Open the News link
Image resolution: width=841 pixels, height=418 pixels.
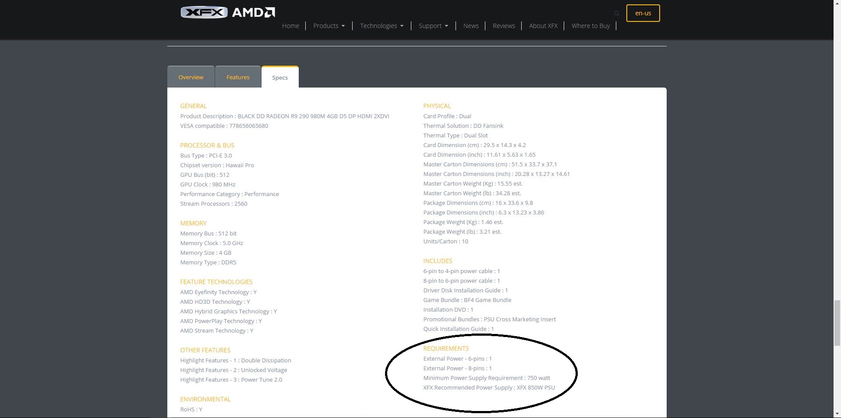click(471, 26)
